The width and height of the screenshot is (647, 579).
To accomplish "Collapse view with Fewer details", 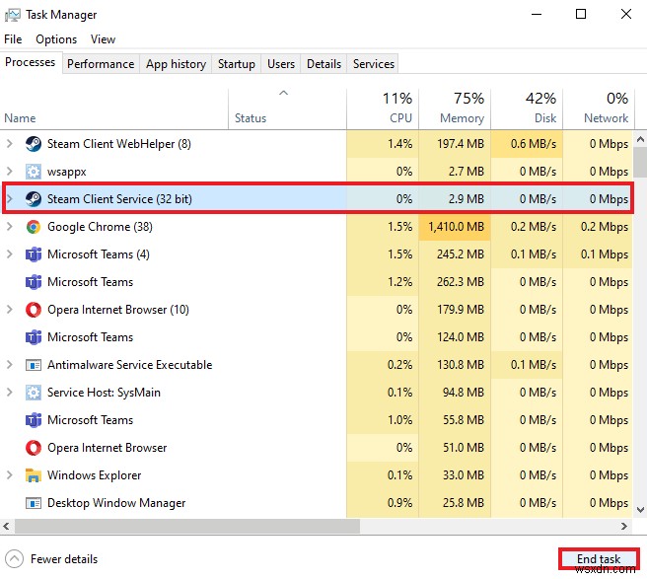I will coord(52,559).
